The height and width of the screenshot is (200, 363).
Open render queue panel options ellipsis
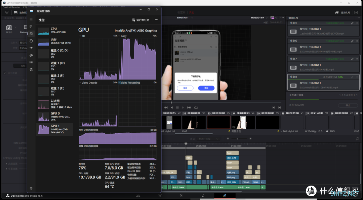coord(358,18)
